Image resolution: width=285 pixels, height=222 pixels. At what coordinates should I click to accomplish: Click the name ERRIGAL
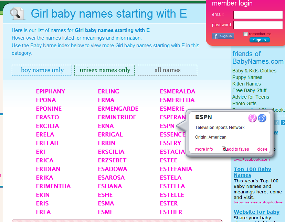[110, 134]
